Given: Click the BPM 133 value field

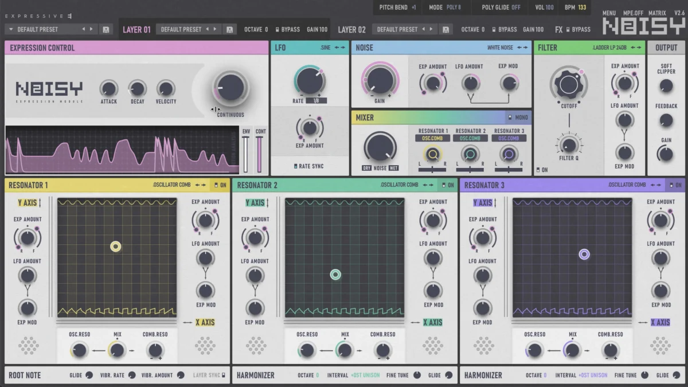Looking at the screenshot, I should tap(576, 7).
